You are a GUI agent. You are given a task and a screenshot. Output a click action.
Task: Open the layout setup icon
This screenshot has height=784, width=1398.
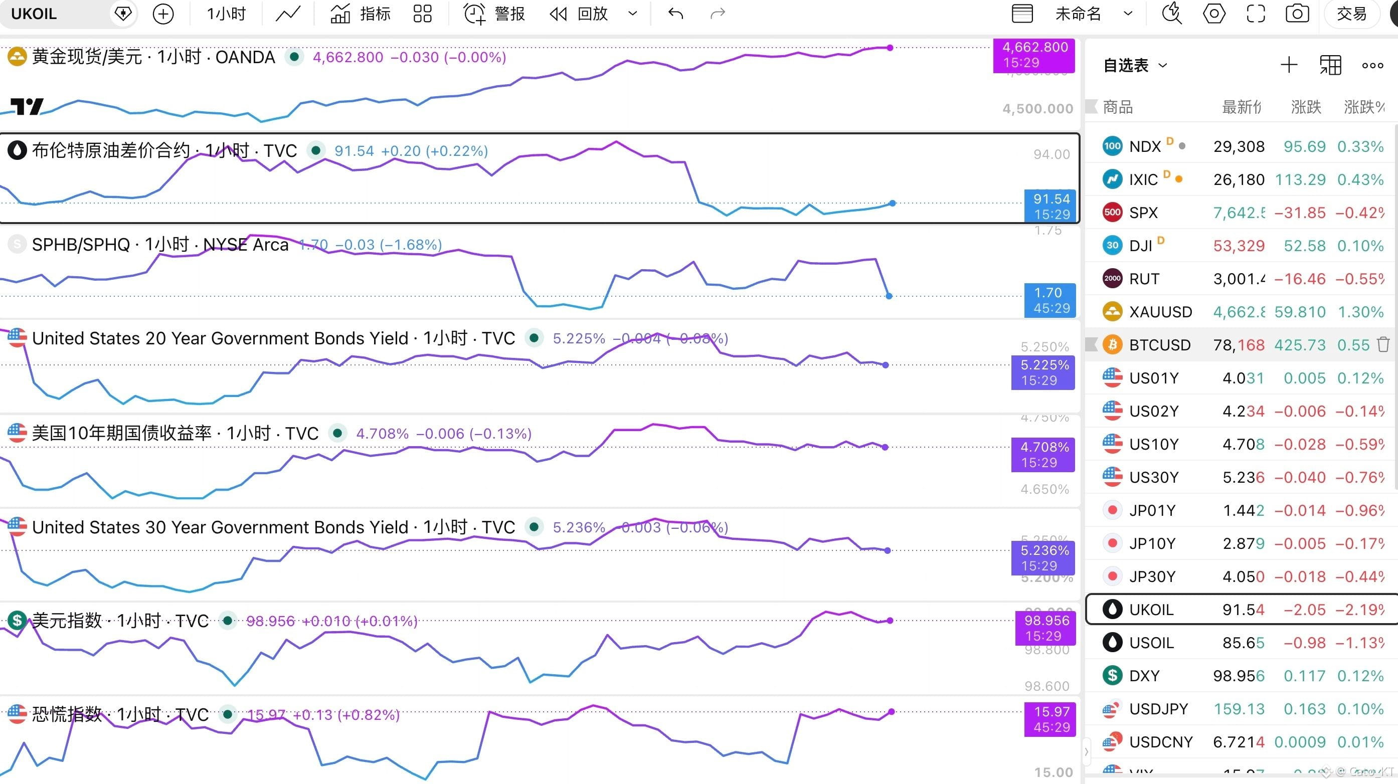(1022, 14)
